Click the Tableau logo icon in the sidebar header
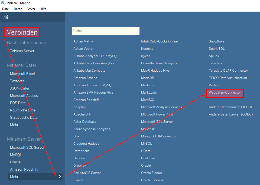Screen dimensions: 260x185 (6, 17)
